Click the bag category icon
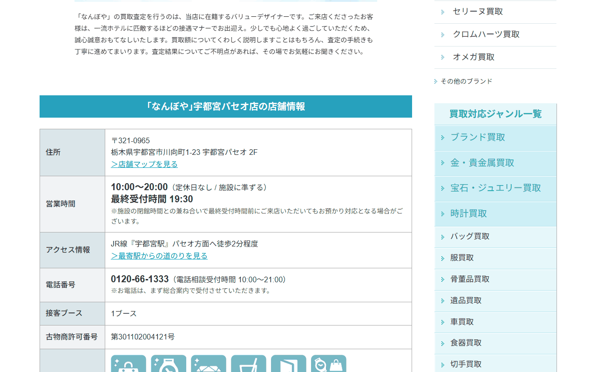This screenshot has height=372, width=596. coord(129,364)
